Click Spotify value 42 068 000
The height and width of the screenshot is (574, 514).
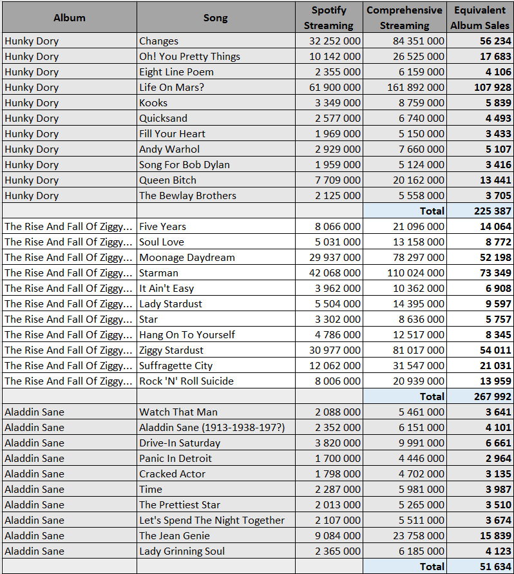[329, 273]
